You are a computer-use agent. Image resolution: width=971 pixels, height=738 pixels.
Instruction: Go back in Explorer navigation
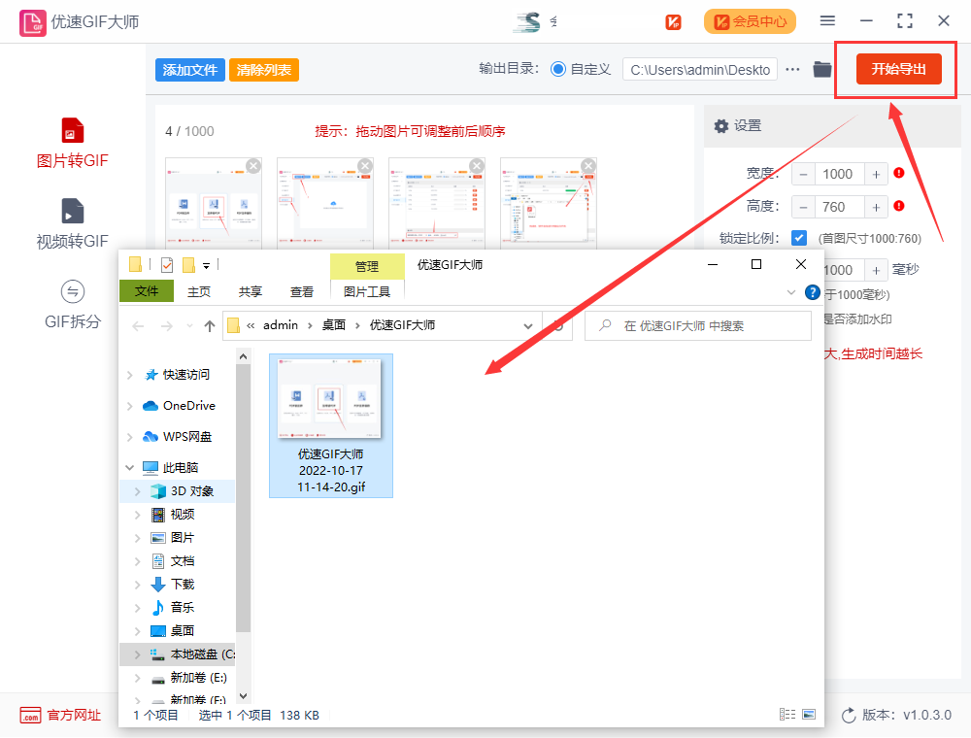click(x=138, y=326)
